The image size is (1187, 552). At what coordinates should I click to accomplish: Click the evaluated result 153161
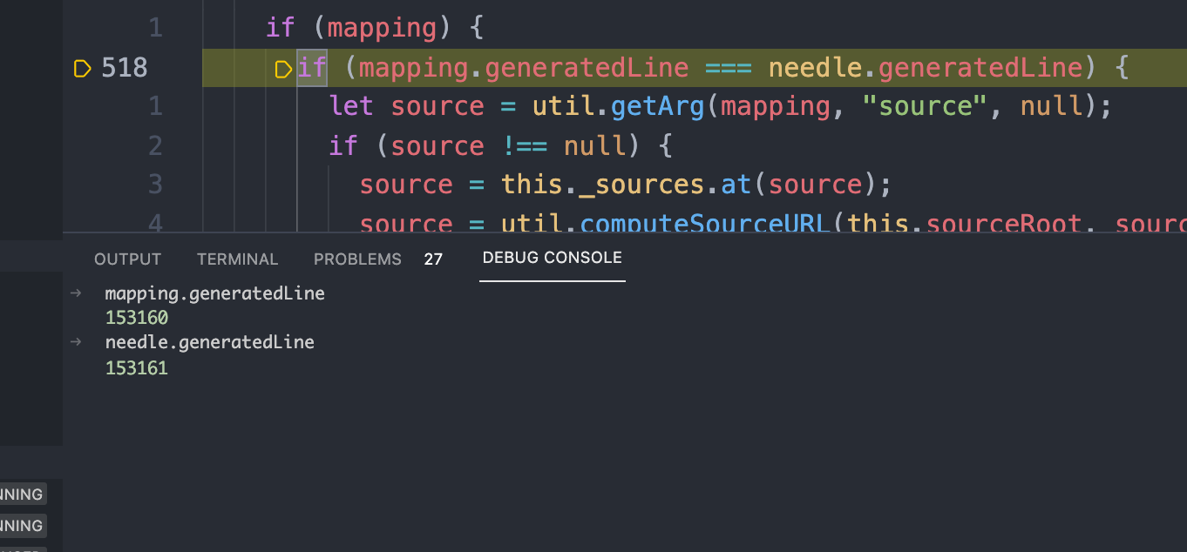(x=136, y=367)
